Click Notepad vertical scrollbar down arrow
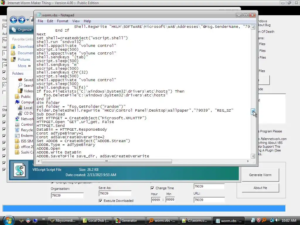 [x=253, y=156]
